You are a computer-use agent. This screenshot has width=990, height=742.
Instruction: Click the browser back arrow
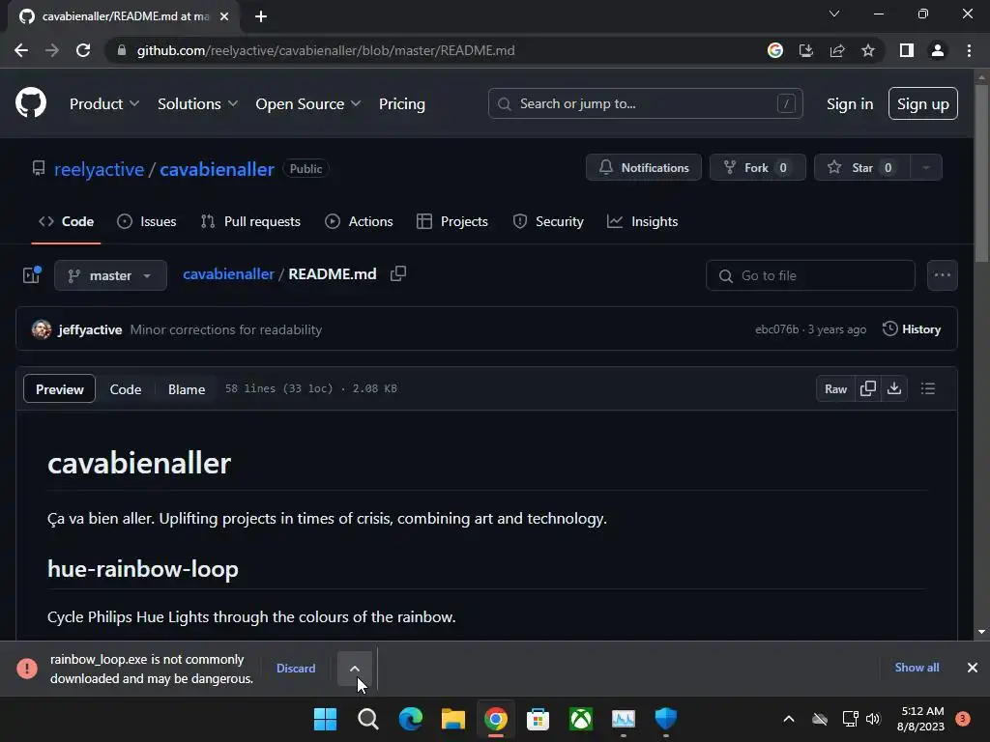point(21,50)
